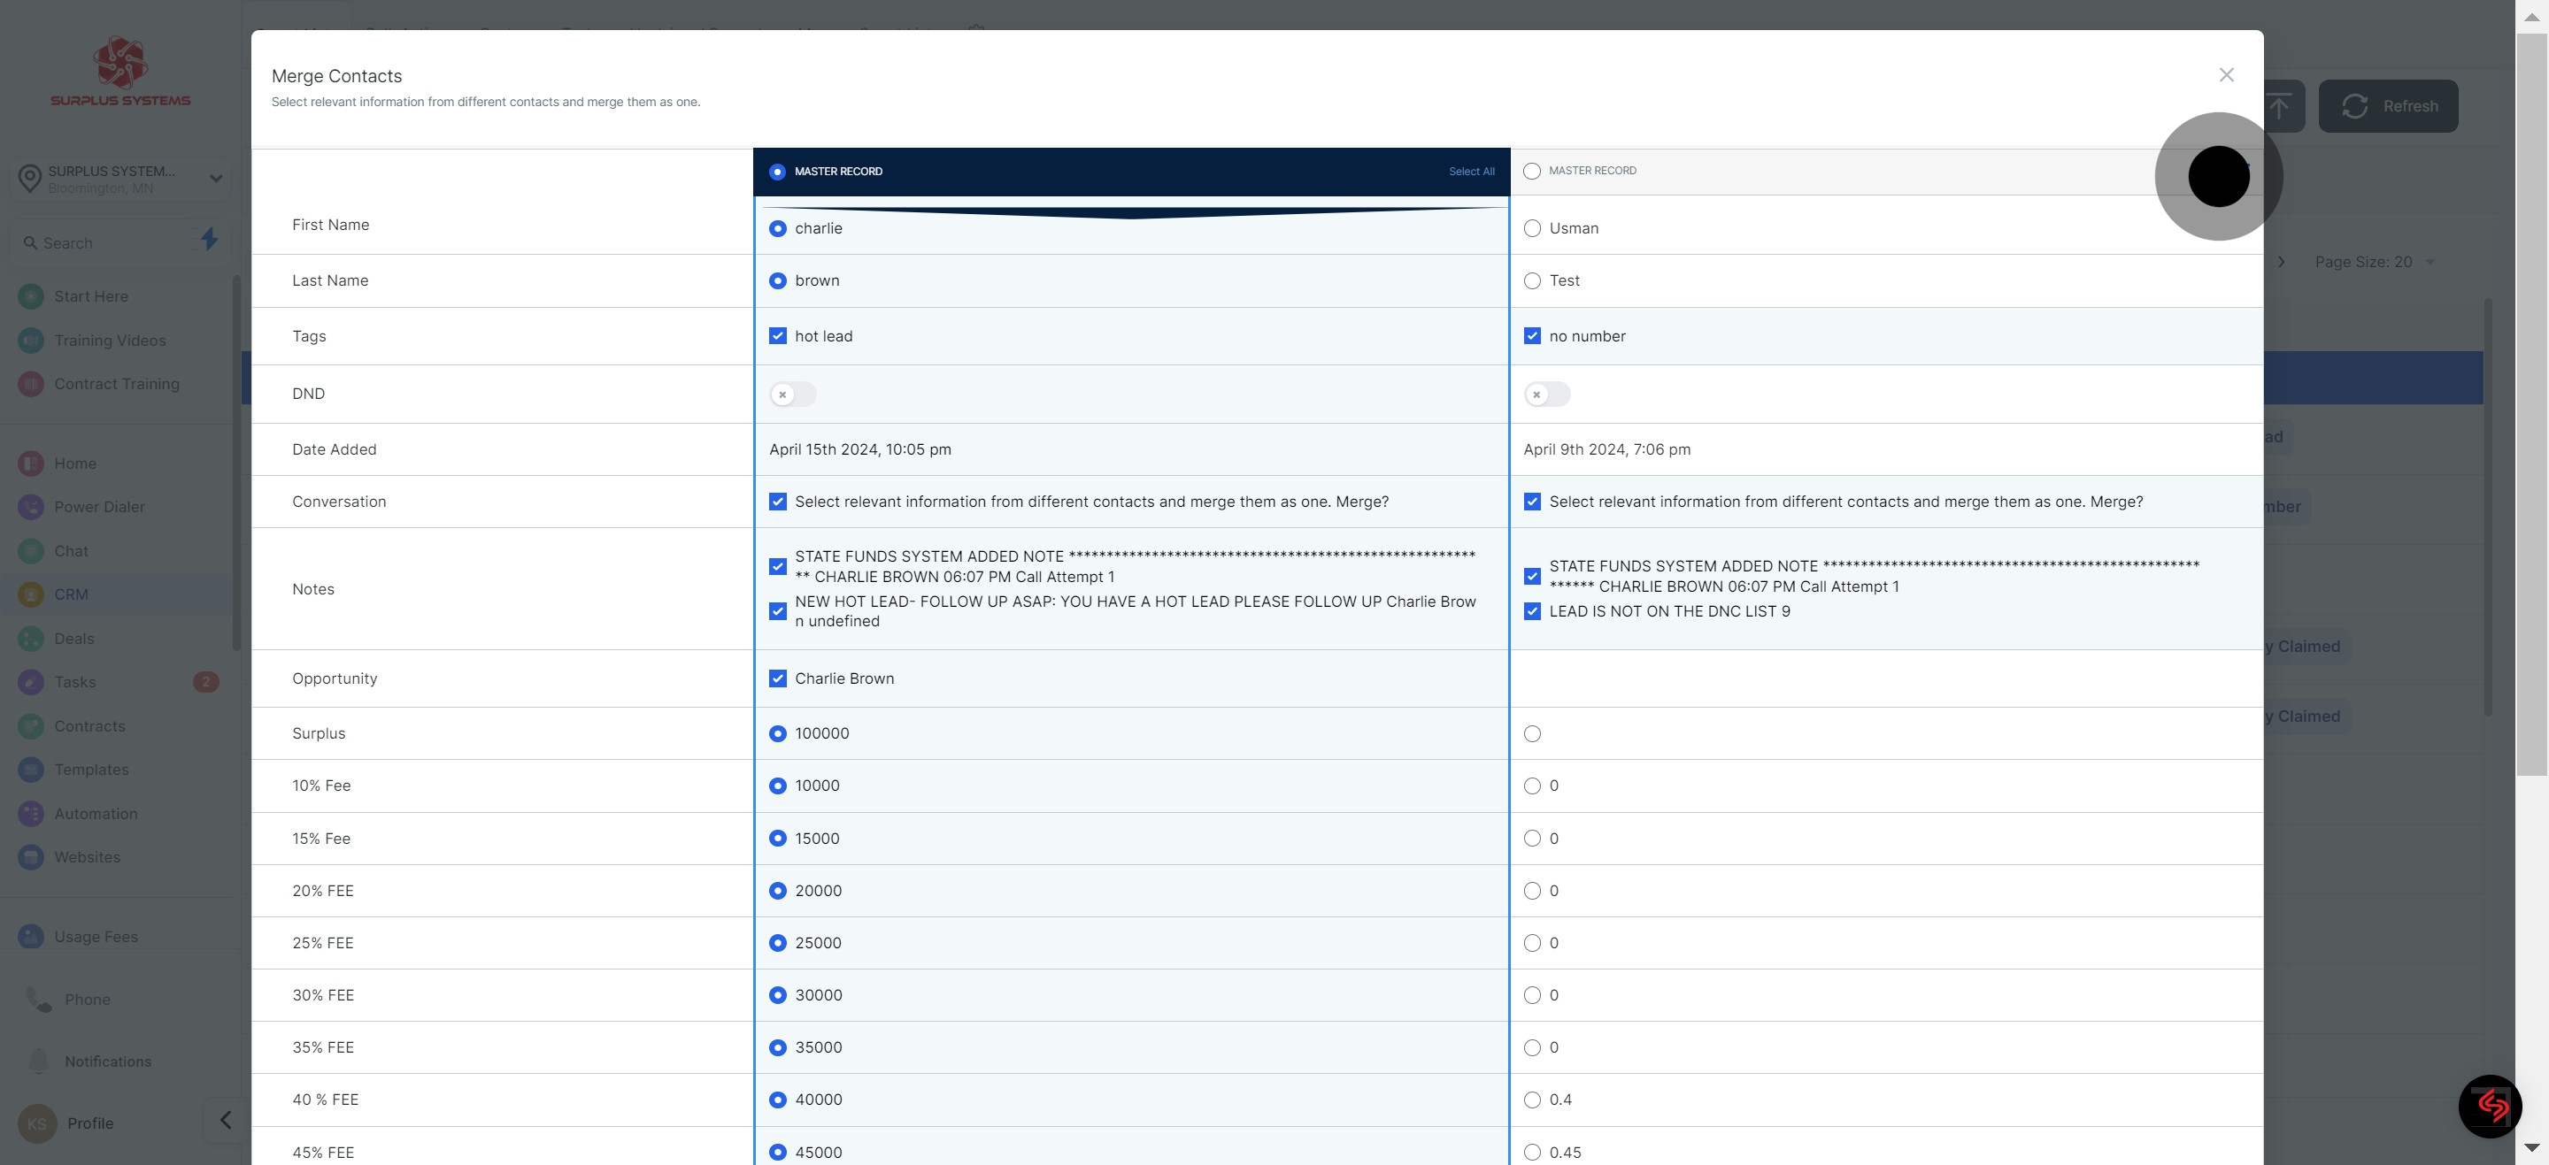Click the lightning bolt quick actions icon
This screenshot has height=1165, width=2549.
(209, 240)
